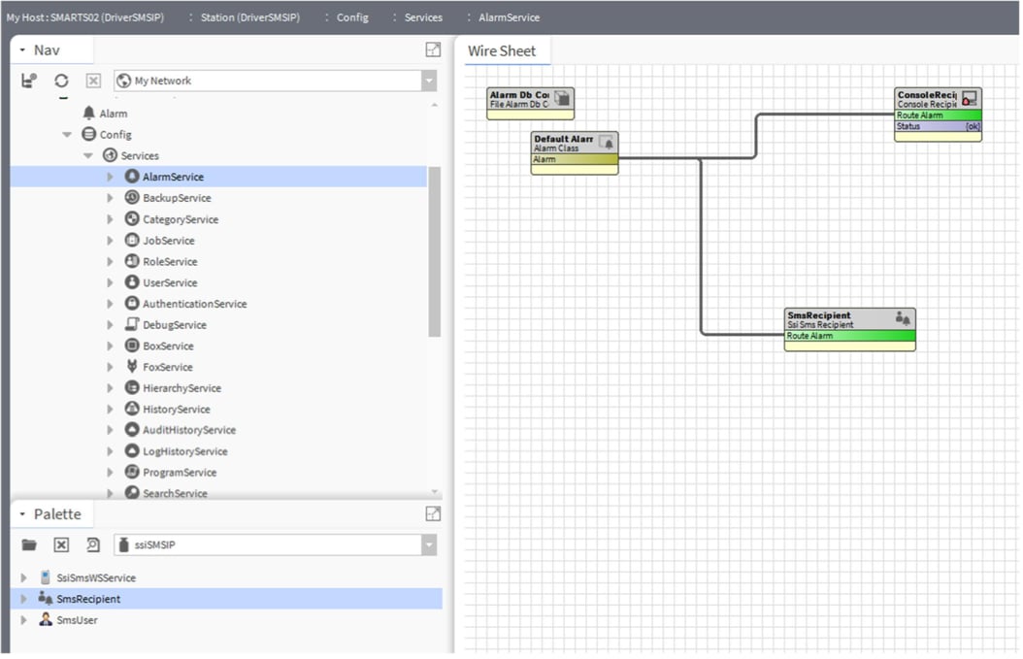Click the Alarm Db Config component icon
This screenshot has width=1023, height=659.
point(562,99)
